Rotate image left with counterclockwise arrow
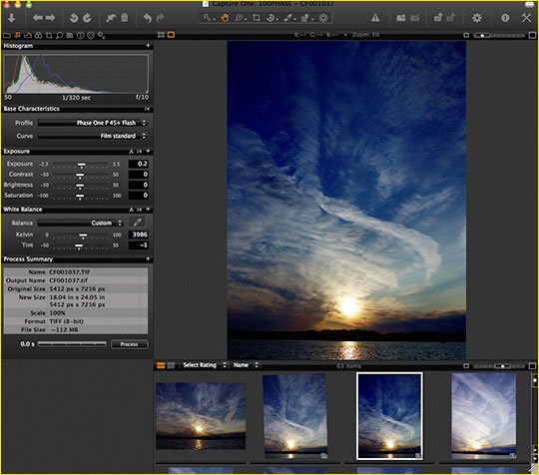539x475 pixels. pyautogui.click(x=74, y=18)
